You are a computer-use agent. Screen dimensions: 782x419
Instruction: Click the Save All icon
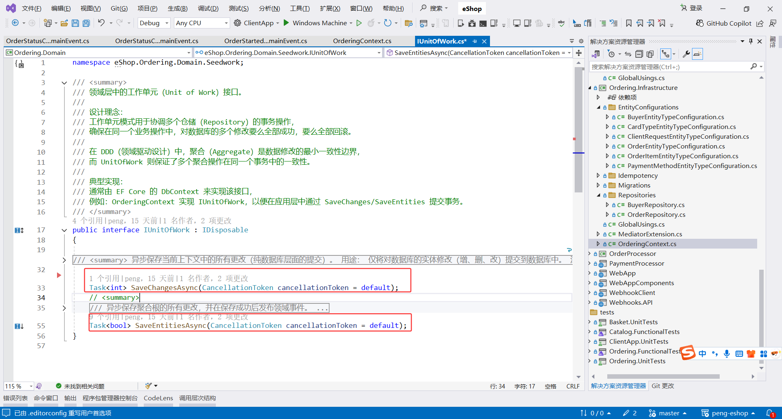click(x=86, y=23)
